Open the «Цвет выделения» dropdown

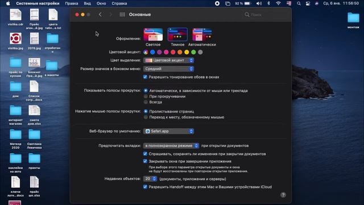168,60
